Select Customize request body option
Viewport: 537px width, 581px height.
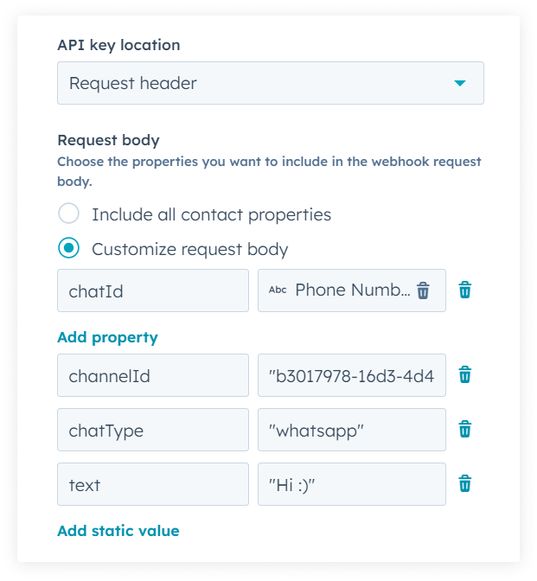[69, 249]
